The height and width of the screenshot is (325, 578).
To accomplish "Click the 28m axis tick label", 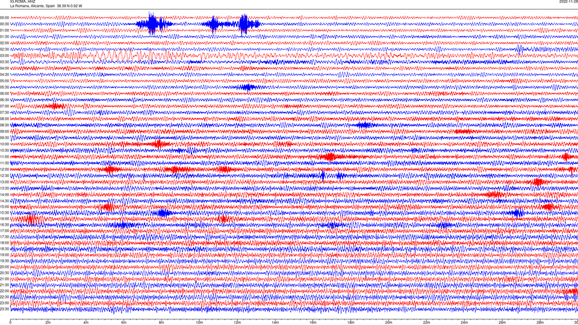I will (540, 323).
